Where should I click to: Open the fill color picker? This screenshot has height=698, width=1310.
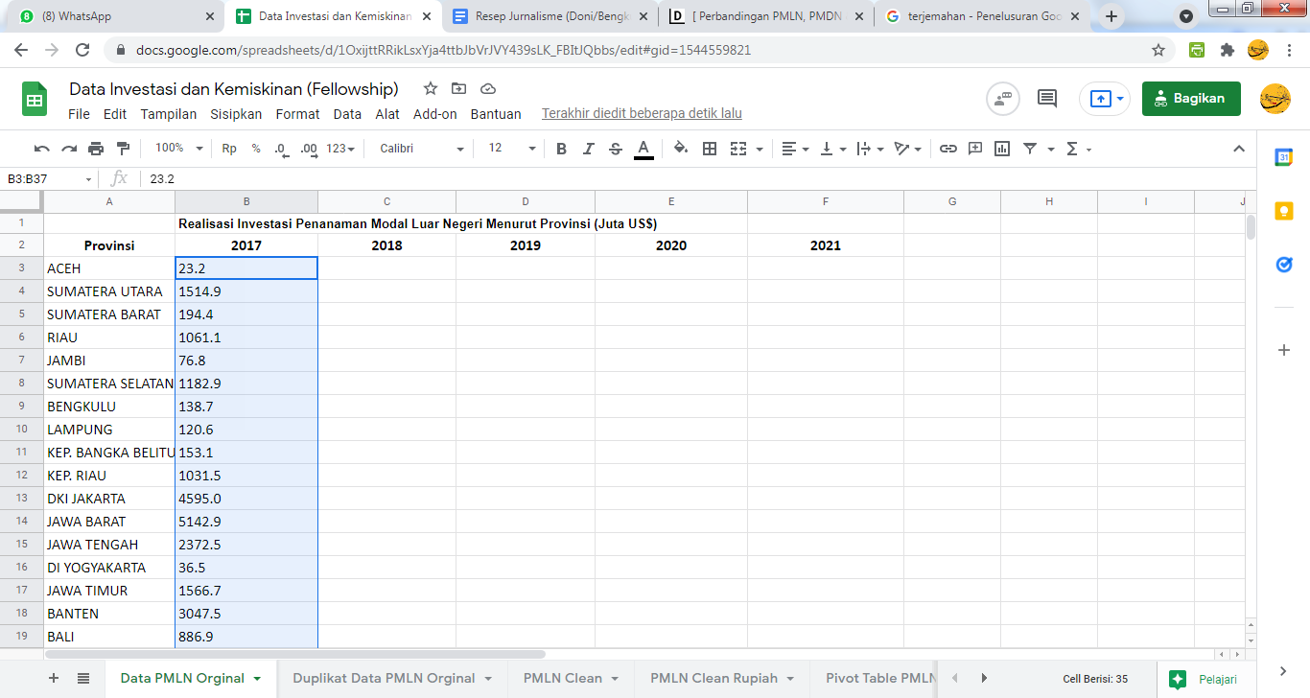(680, 149)
